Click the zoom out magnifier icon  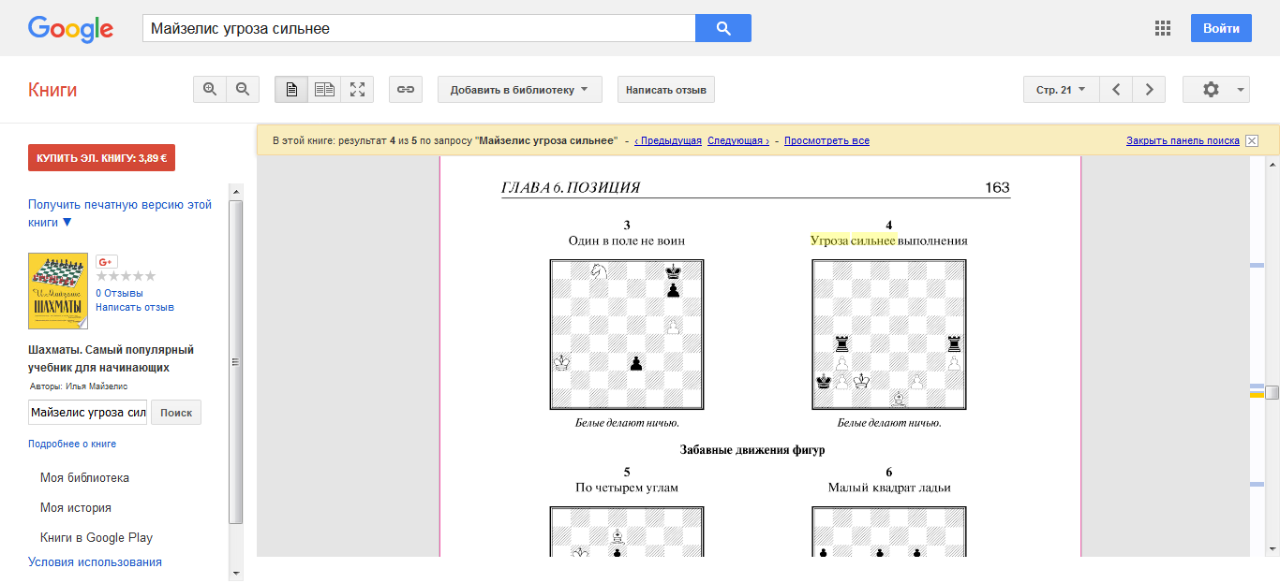[x=243, y=90]
